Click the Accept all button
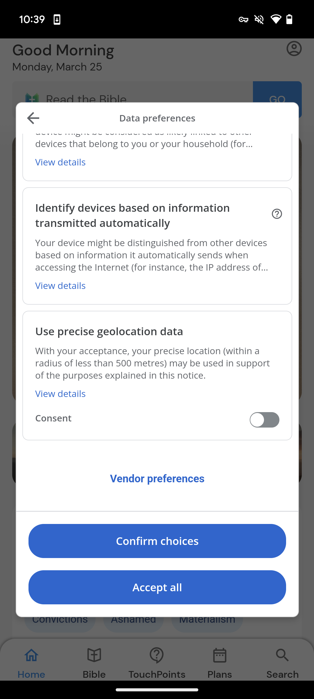This screenshot has height=699, width=314. click(157, 587)
